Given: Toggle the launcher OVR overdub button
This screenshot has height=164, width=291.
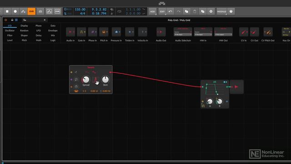Looking at the screenshot, I should [57, 11].
